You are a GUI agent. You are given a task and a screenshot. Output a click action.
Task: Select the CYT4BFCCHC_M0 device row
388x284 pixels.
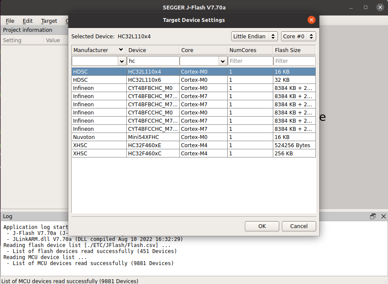click(194, 112)
